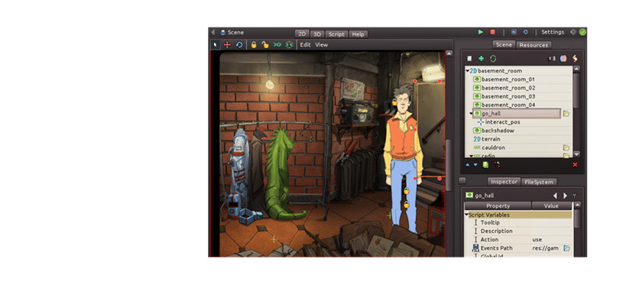Viewport: 623px width, 291px height.
Task: Activate the red cross Move tool
Action: [227, 45]
